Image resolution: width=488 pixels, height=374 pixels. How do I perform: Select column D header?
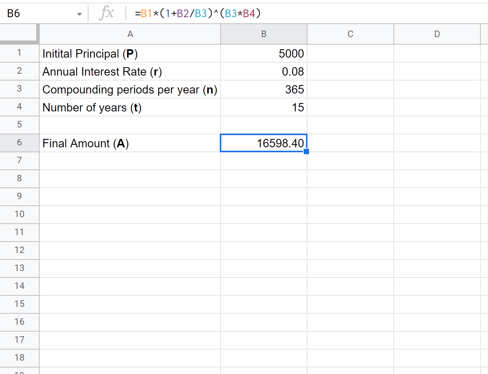click(437, 34)
